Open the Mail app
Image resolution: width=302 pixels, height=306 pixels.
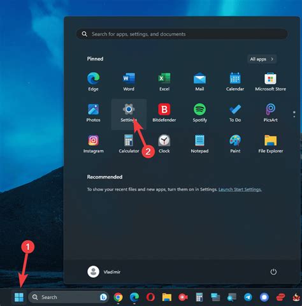click(199, 82)
